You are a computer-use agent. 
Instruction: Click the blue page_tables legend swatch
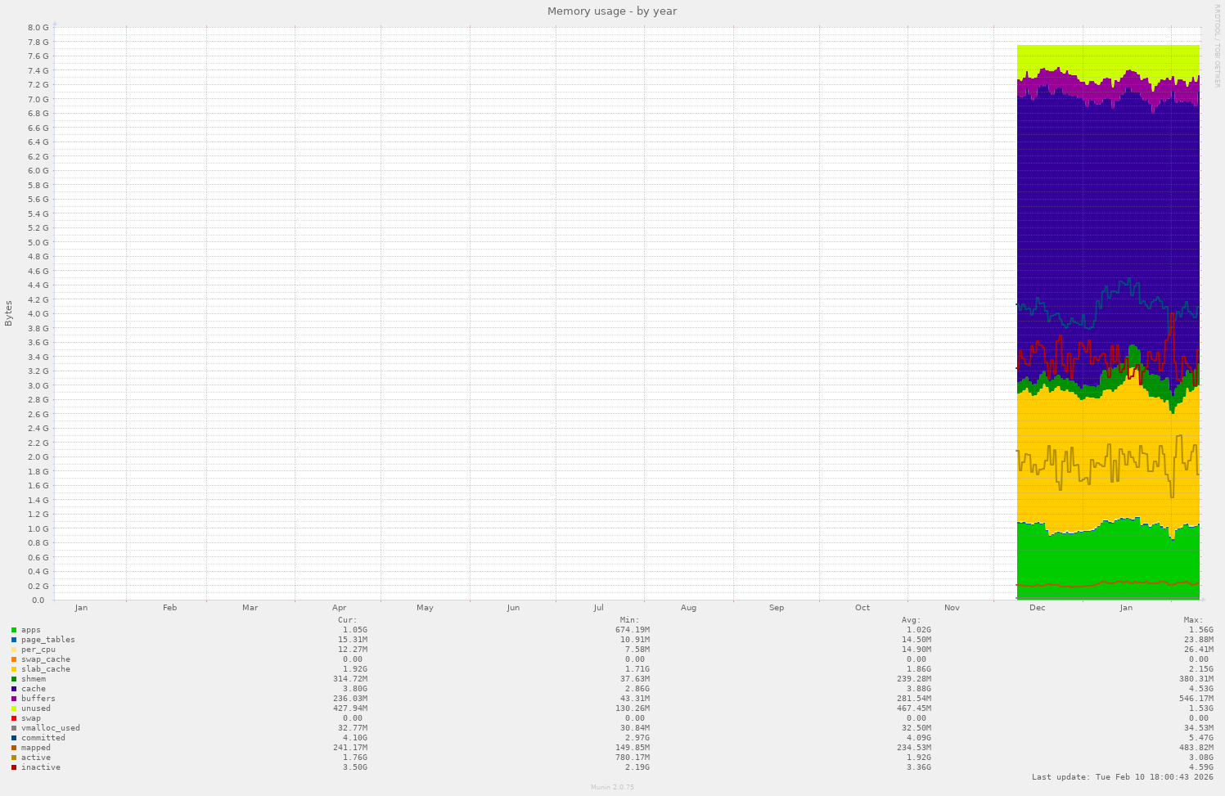[13, 639]
